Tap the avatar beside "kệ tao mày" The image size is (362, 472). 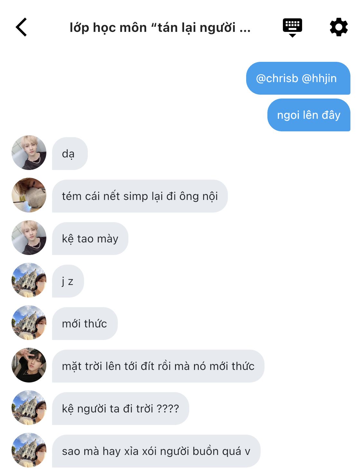pos(29,238)
